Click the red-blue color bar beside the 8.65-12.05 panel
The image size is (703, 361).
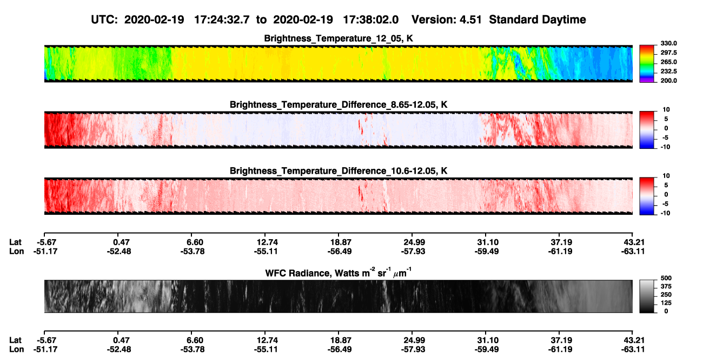click(647, 129)
